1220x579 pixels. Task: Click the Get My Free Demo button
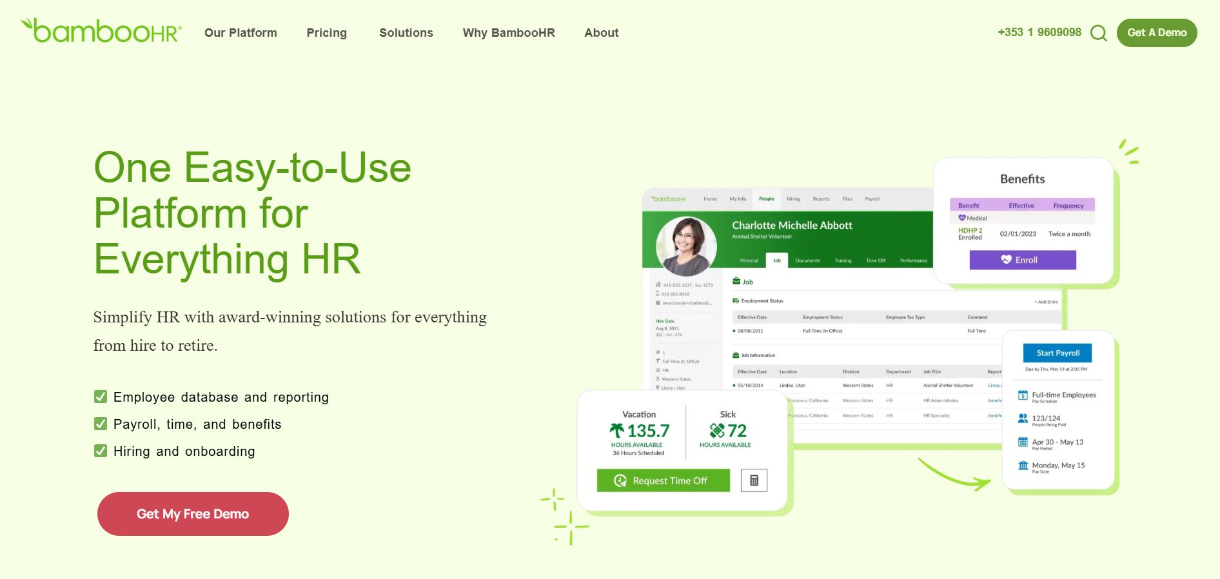coord(193,514)
